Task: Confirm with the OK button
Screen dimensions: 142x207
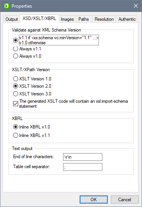Action: point(94,199)
